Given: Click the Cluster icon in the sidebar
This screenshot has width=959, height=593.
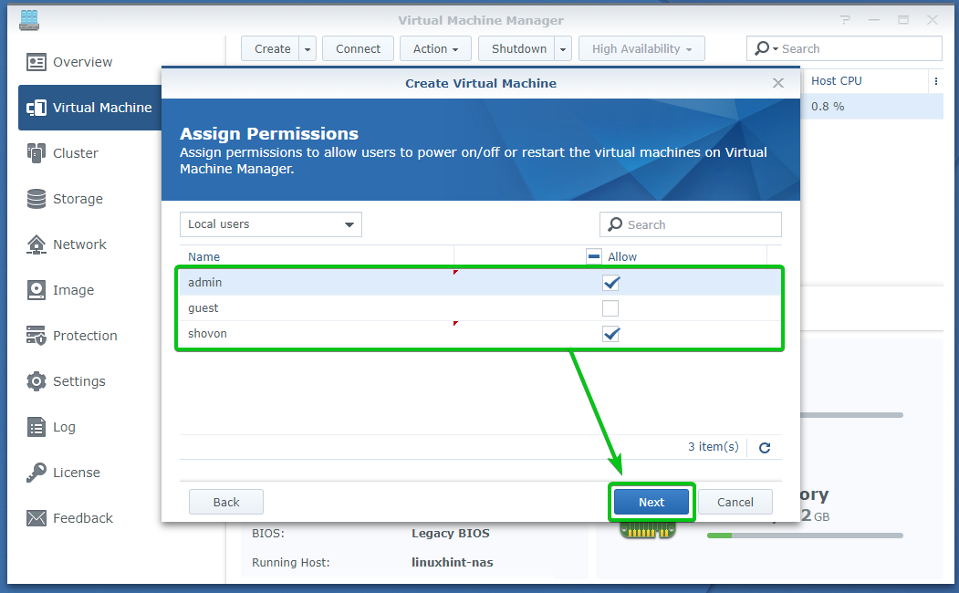Looking at the screenshot, I should point(36,153).
